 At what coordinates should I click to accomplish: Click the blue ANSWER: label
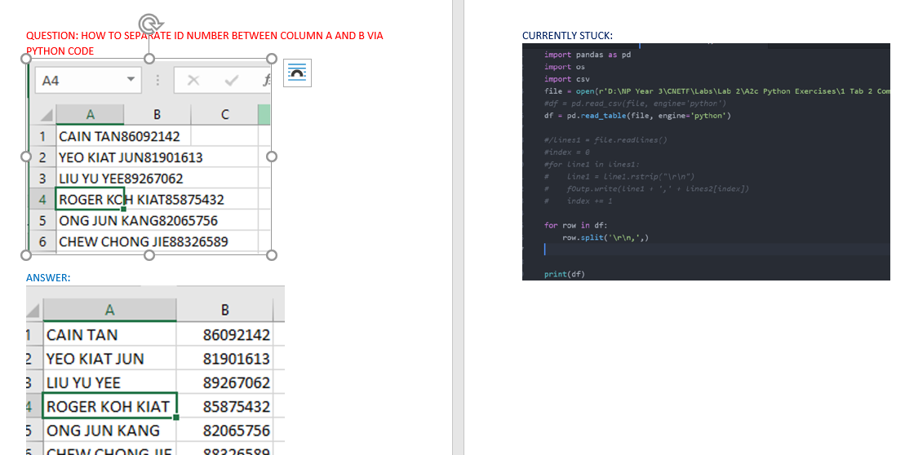[48, 277]
